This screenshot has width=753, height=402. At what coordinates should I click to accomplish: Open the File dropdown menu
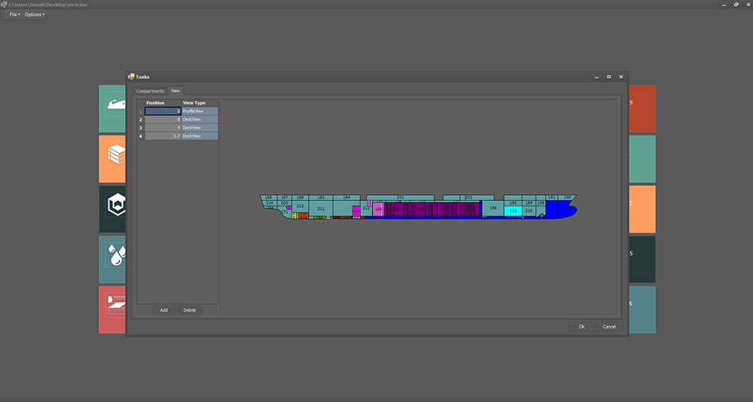point(15,14)
